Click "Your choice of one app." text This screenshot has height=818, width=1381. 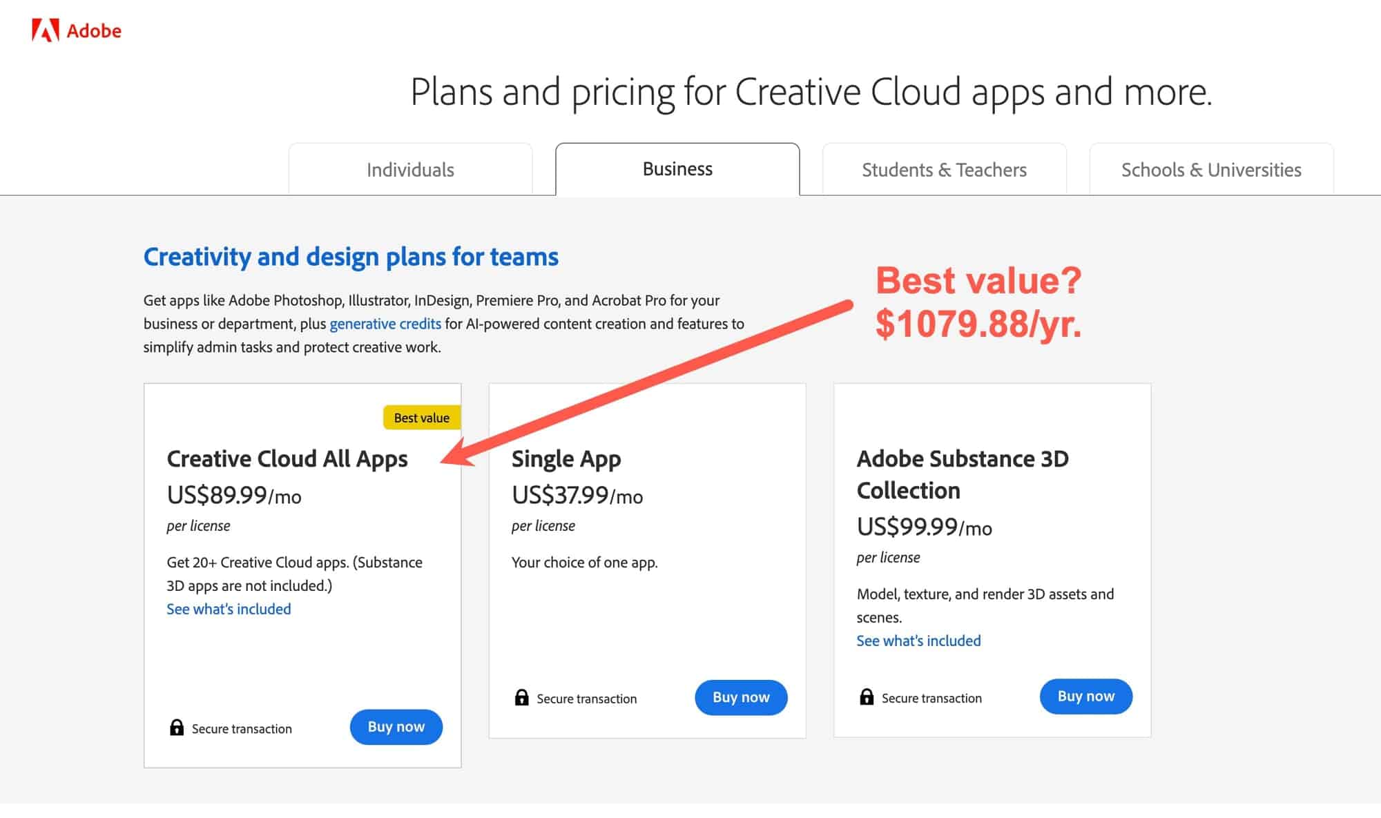coord(585,563)
